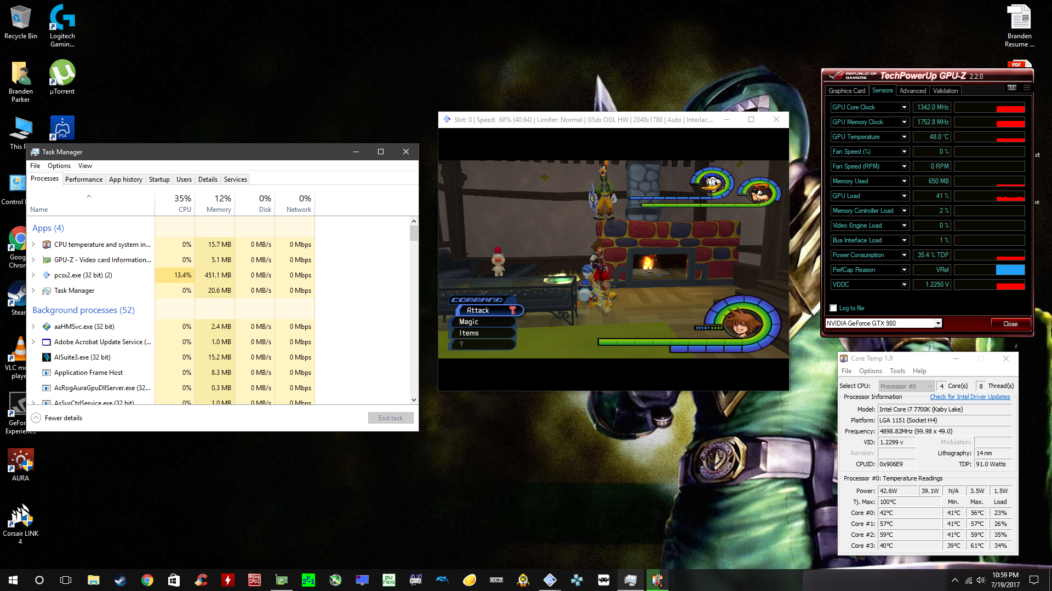This screenshot has width=1052, height=591.
Task: Open the GPU-Z Validation tab
Action: coord(945,91)
